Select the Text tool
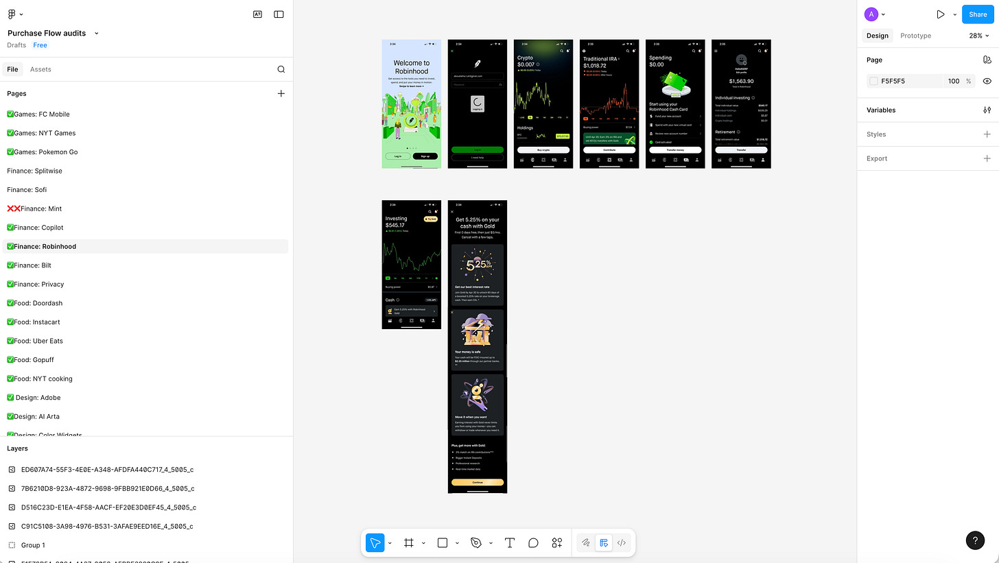This screenshot has height=563, width=999. [x=510, y=543]
